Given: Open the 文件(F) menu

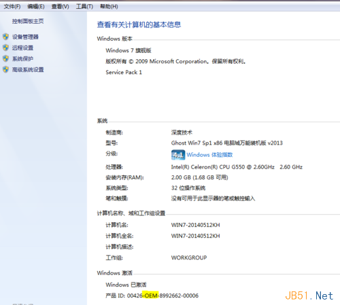Looking at the screenshot, I should [x=12, y=7].
